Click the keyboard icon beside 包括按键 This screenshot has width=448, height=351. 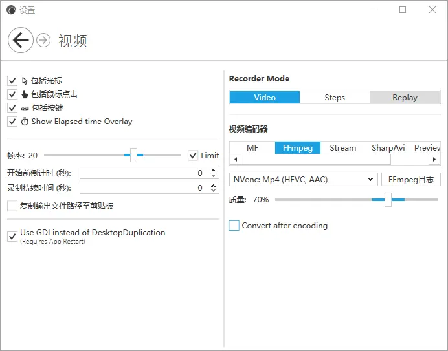coord(25,109)
